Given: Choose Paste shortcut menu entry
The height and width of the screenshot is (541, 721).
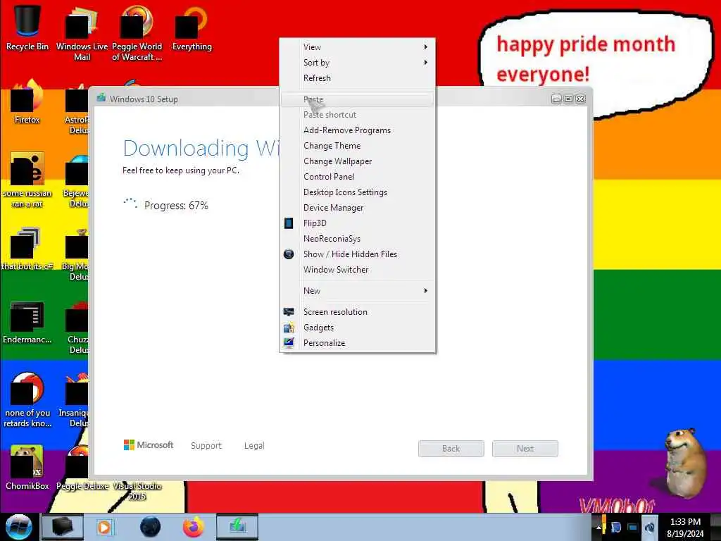Looking at the screenshot, I should coord(357,115).
